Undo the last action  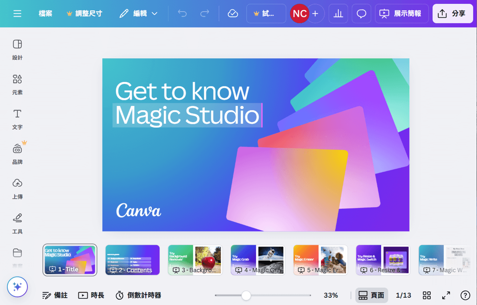(182, 14)
